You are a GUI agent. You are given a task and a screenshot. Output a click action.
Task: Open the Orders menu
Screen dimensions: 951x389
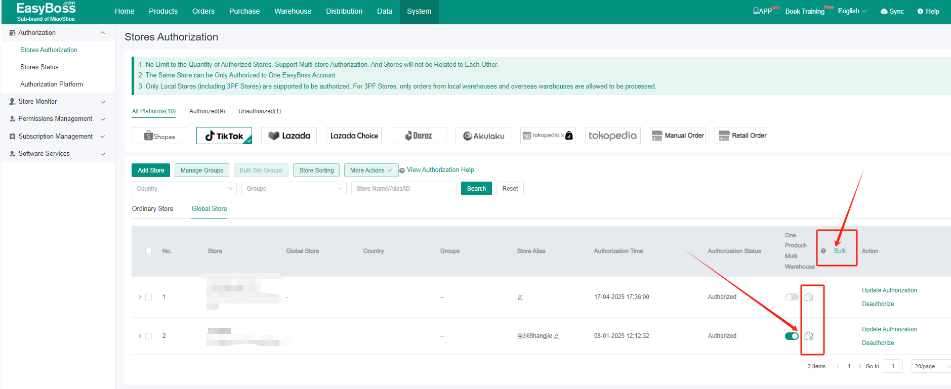(203, 11)
